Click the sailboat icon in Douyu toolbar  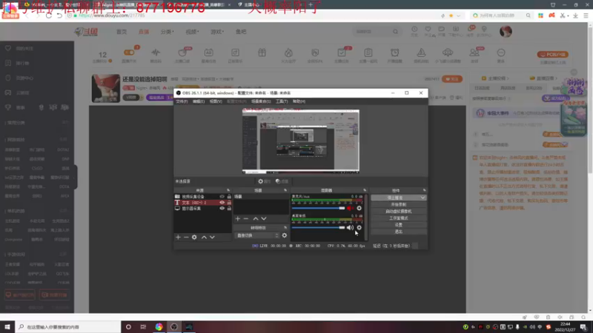click(x=421, y=53)
